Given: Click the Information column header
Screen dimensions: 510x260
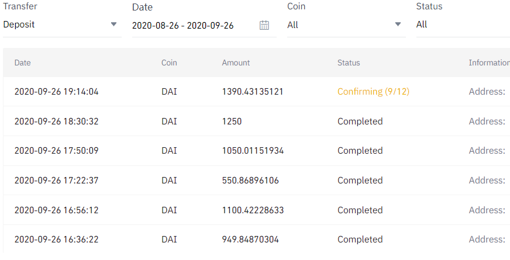Looking at the screenshot, I should [489, 63].
